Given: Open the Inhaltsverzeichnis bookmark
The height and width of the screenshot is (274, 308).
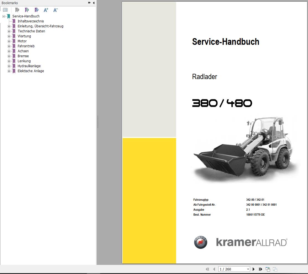Looking at the screenshot, I should [31, 21].
